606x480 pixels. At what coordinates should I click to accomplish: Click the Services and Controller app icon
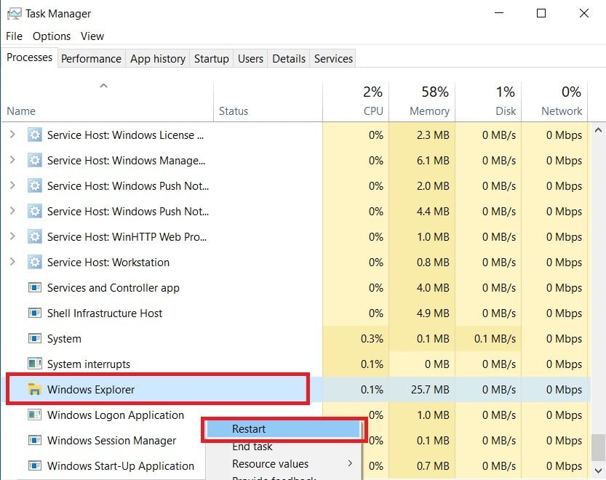point(35,287)
